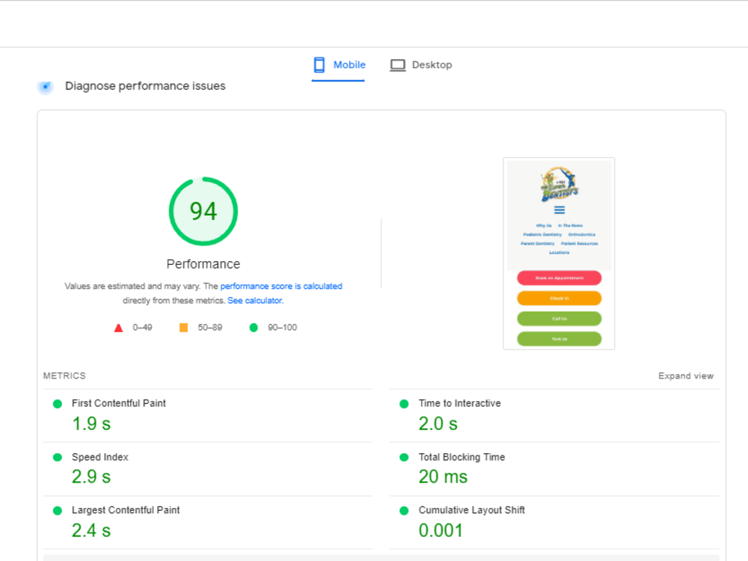This screenshot has height=561, width=748.
Task: Click the Performance label under the gauge
Action: click(x=203, y=264)
